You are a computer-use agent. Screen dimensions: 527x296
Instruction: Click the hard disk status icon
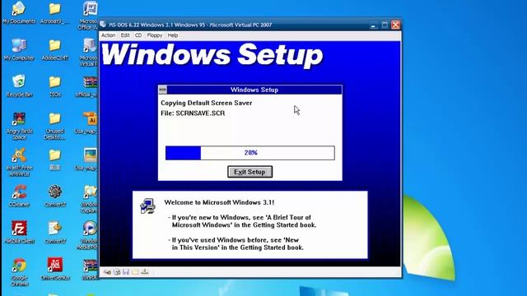click(107, 272)
